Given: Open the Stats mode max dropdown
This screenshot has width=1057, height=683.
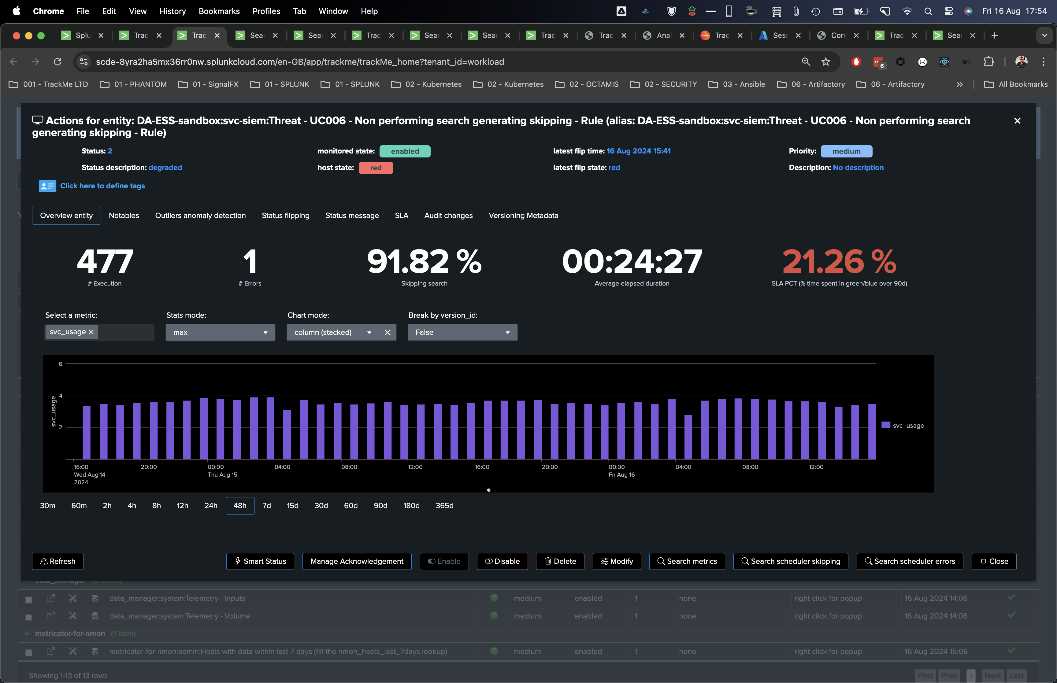Looking at the screenshot, I should (220, 332).
